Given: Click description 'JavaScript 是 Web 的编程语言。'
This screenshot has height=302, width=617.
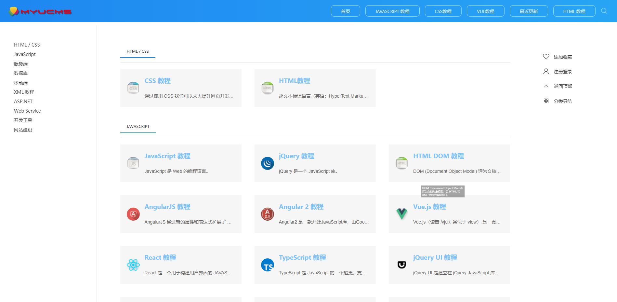Looking at the screenshot, I should (x=177, y=171).
